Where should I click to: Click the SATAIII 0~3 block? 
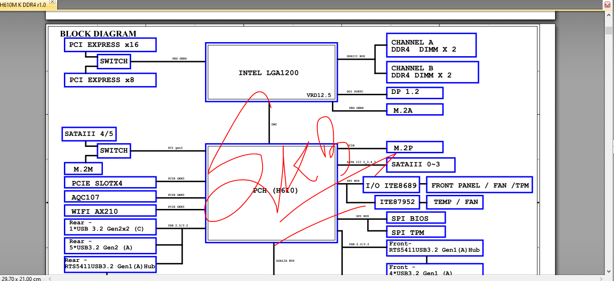pos(420,165)
